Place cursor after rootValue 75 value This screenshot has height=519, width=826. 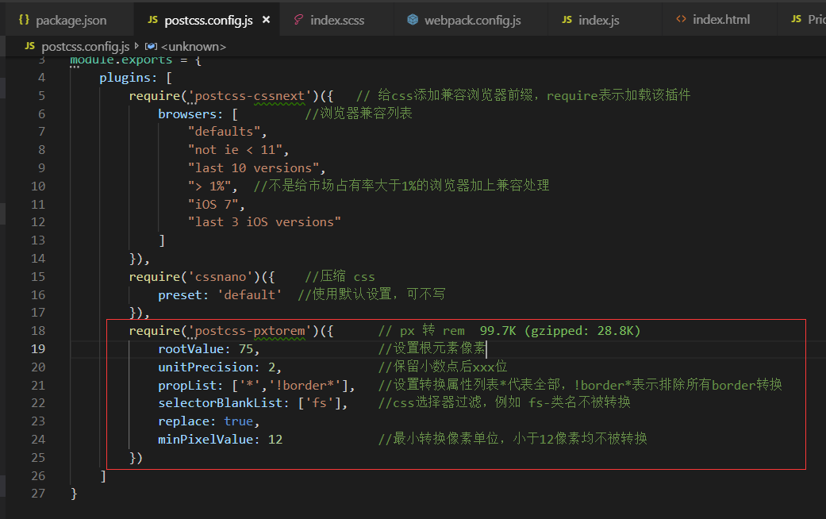click(253, 349)
